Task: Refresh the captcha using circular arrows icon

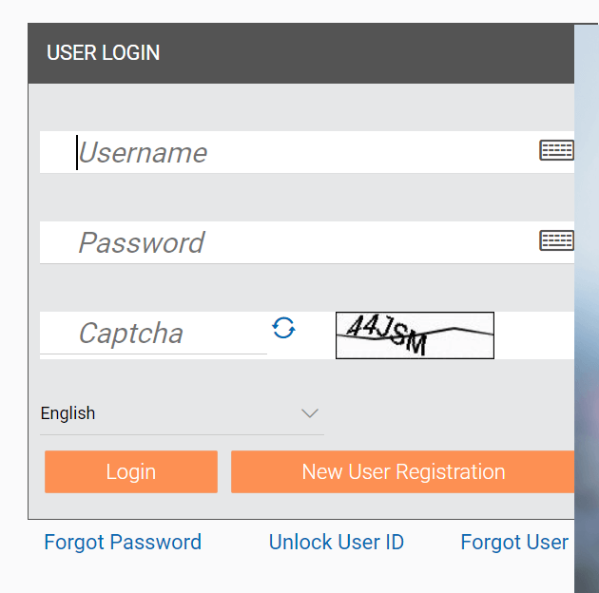Action: 283,328
